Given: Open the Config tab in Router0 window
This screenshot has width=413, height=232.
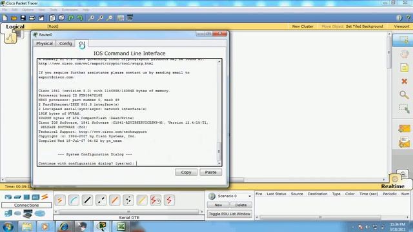Looking at the screenshot, I should [66, 44].
